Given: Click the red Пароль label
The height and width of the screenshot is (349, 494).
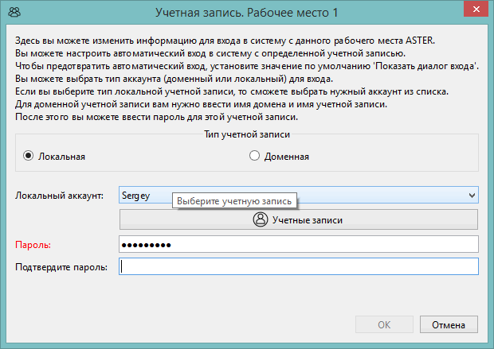Looking at the screenshot, I should 33,245.
